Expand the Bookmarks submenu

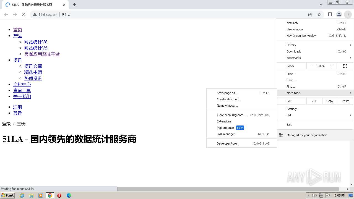(x=315, y=58)
